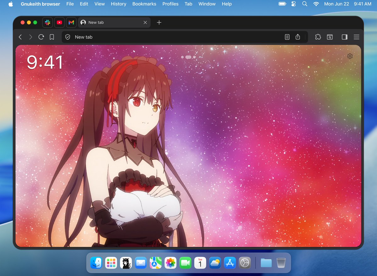
Task: Click the 9:41 clock widget
Action: [x=45, y=62]
